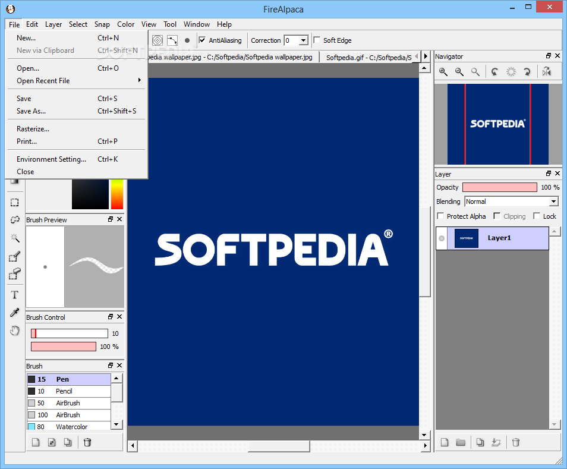Open the Blending mode dropdown

[x=553, y=202]
